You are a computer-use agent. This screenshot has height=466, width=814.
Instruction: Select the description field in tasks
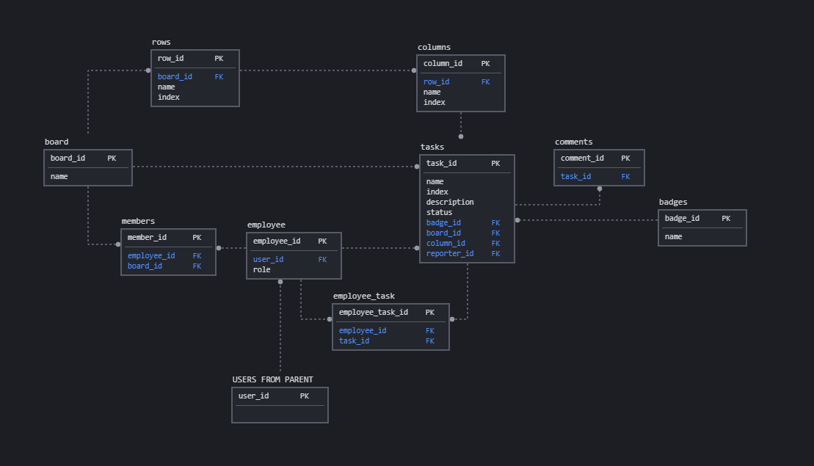[x=450, y=202]
